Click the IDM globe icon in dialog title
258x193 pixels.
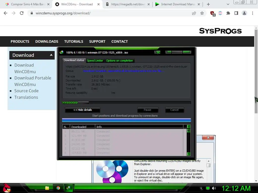click(62, 52)
